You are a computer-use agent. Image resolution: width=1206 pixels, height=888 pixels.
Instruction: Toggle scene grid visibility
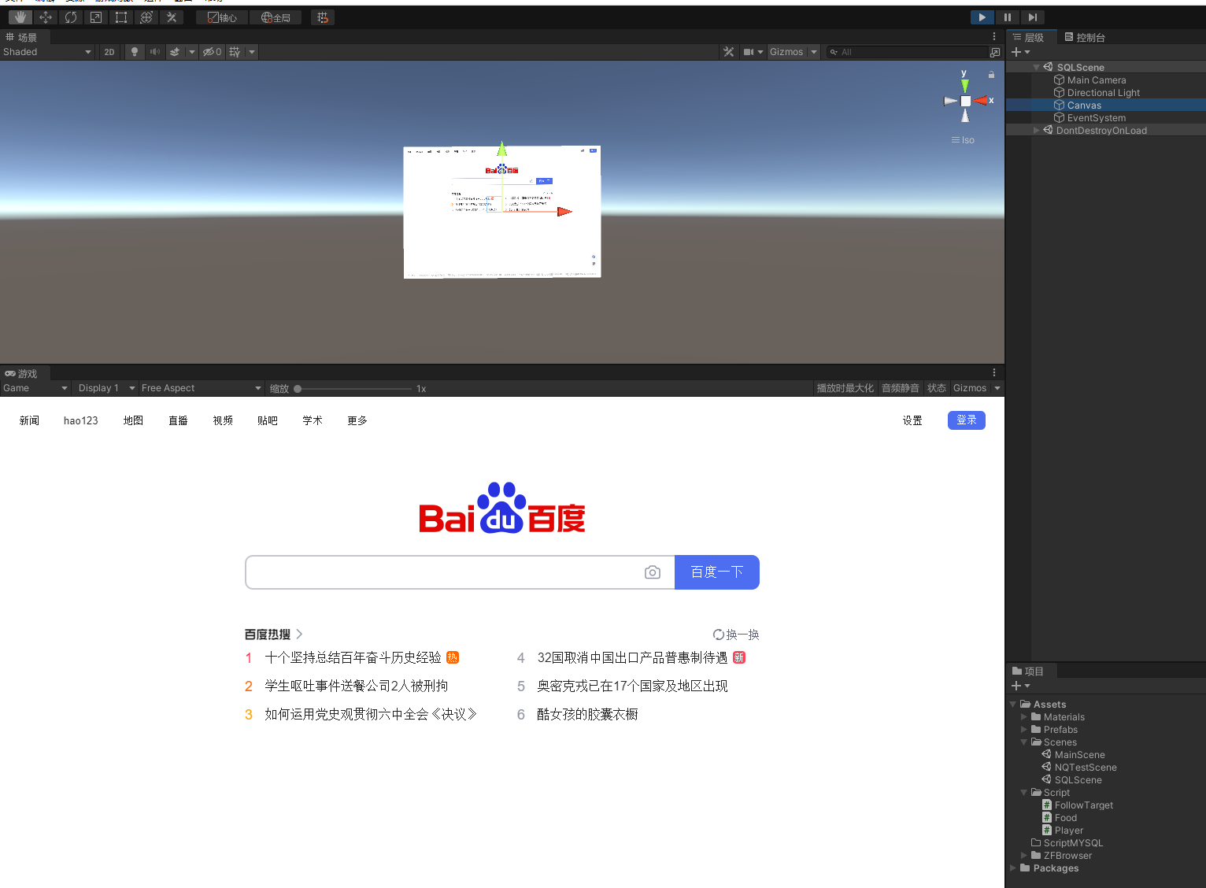coord(235,52)
